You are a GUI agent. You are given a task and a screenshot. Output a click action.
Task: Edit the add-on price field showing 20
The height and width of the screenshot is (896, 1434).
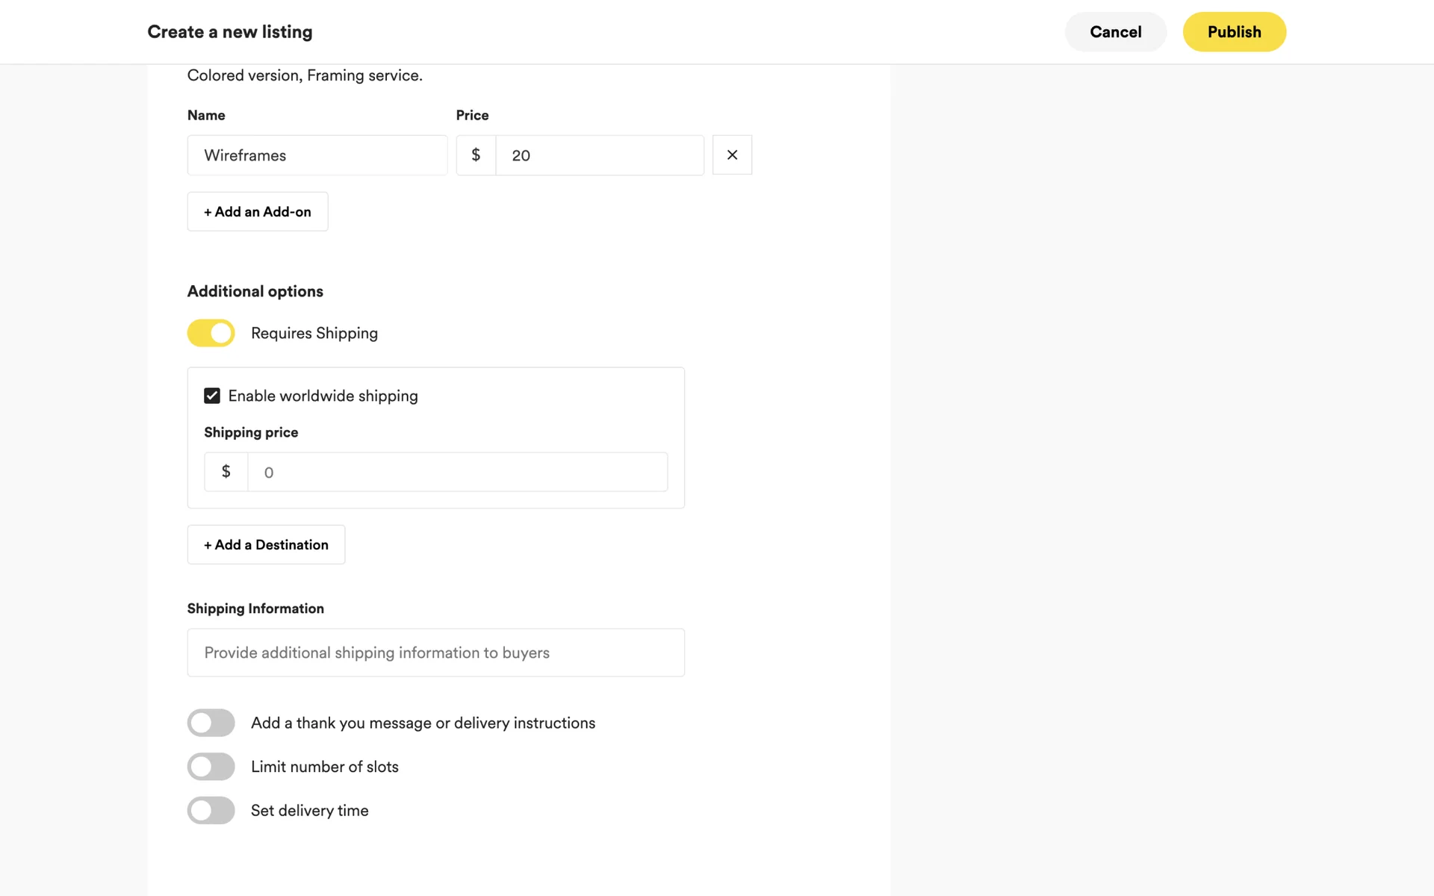(x=599, y=155)
